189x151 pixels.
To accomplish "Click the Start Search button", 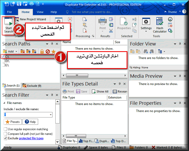I will click(8, 25).
